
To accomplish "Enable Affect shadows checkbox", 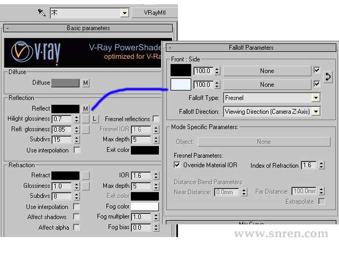I will (x=76, y=216).
